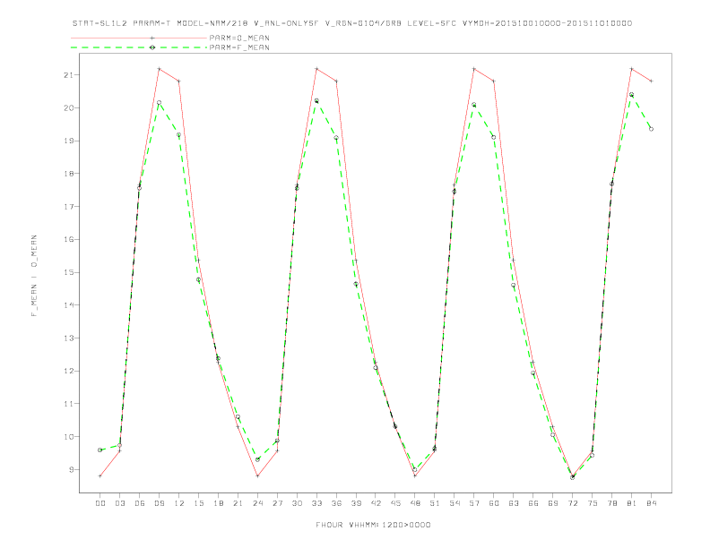
Task: Click the x-axis tick label 15
Action: (198, 503)
